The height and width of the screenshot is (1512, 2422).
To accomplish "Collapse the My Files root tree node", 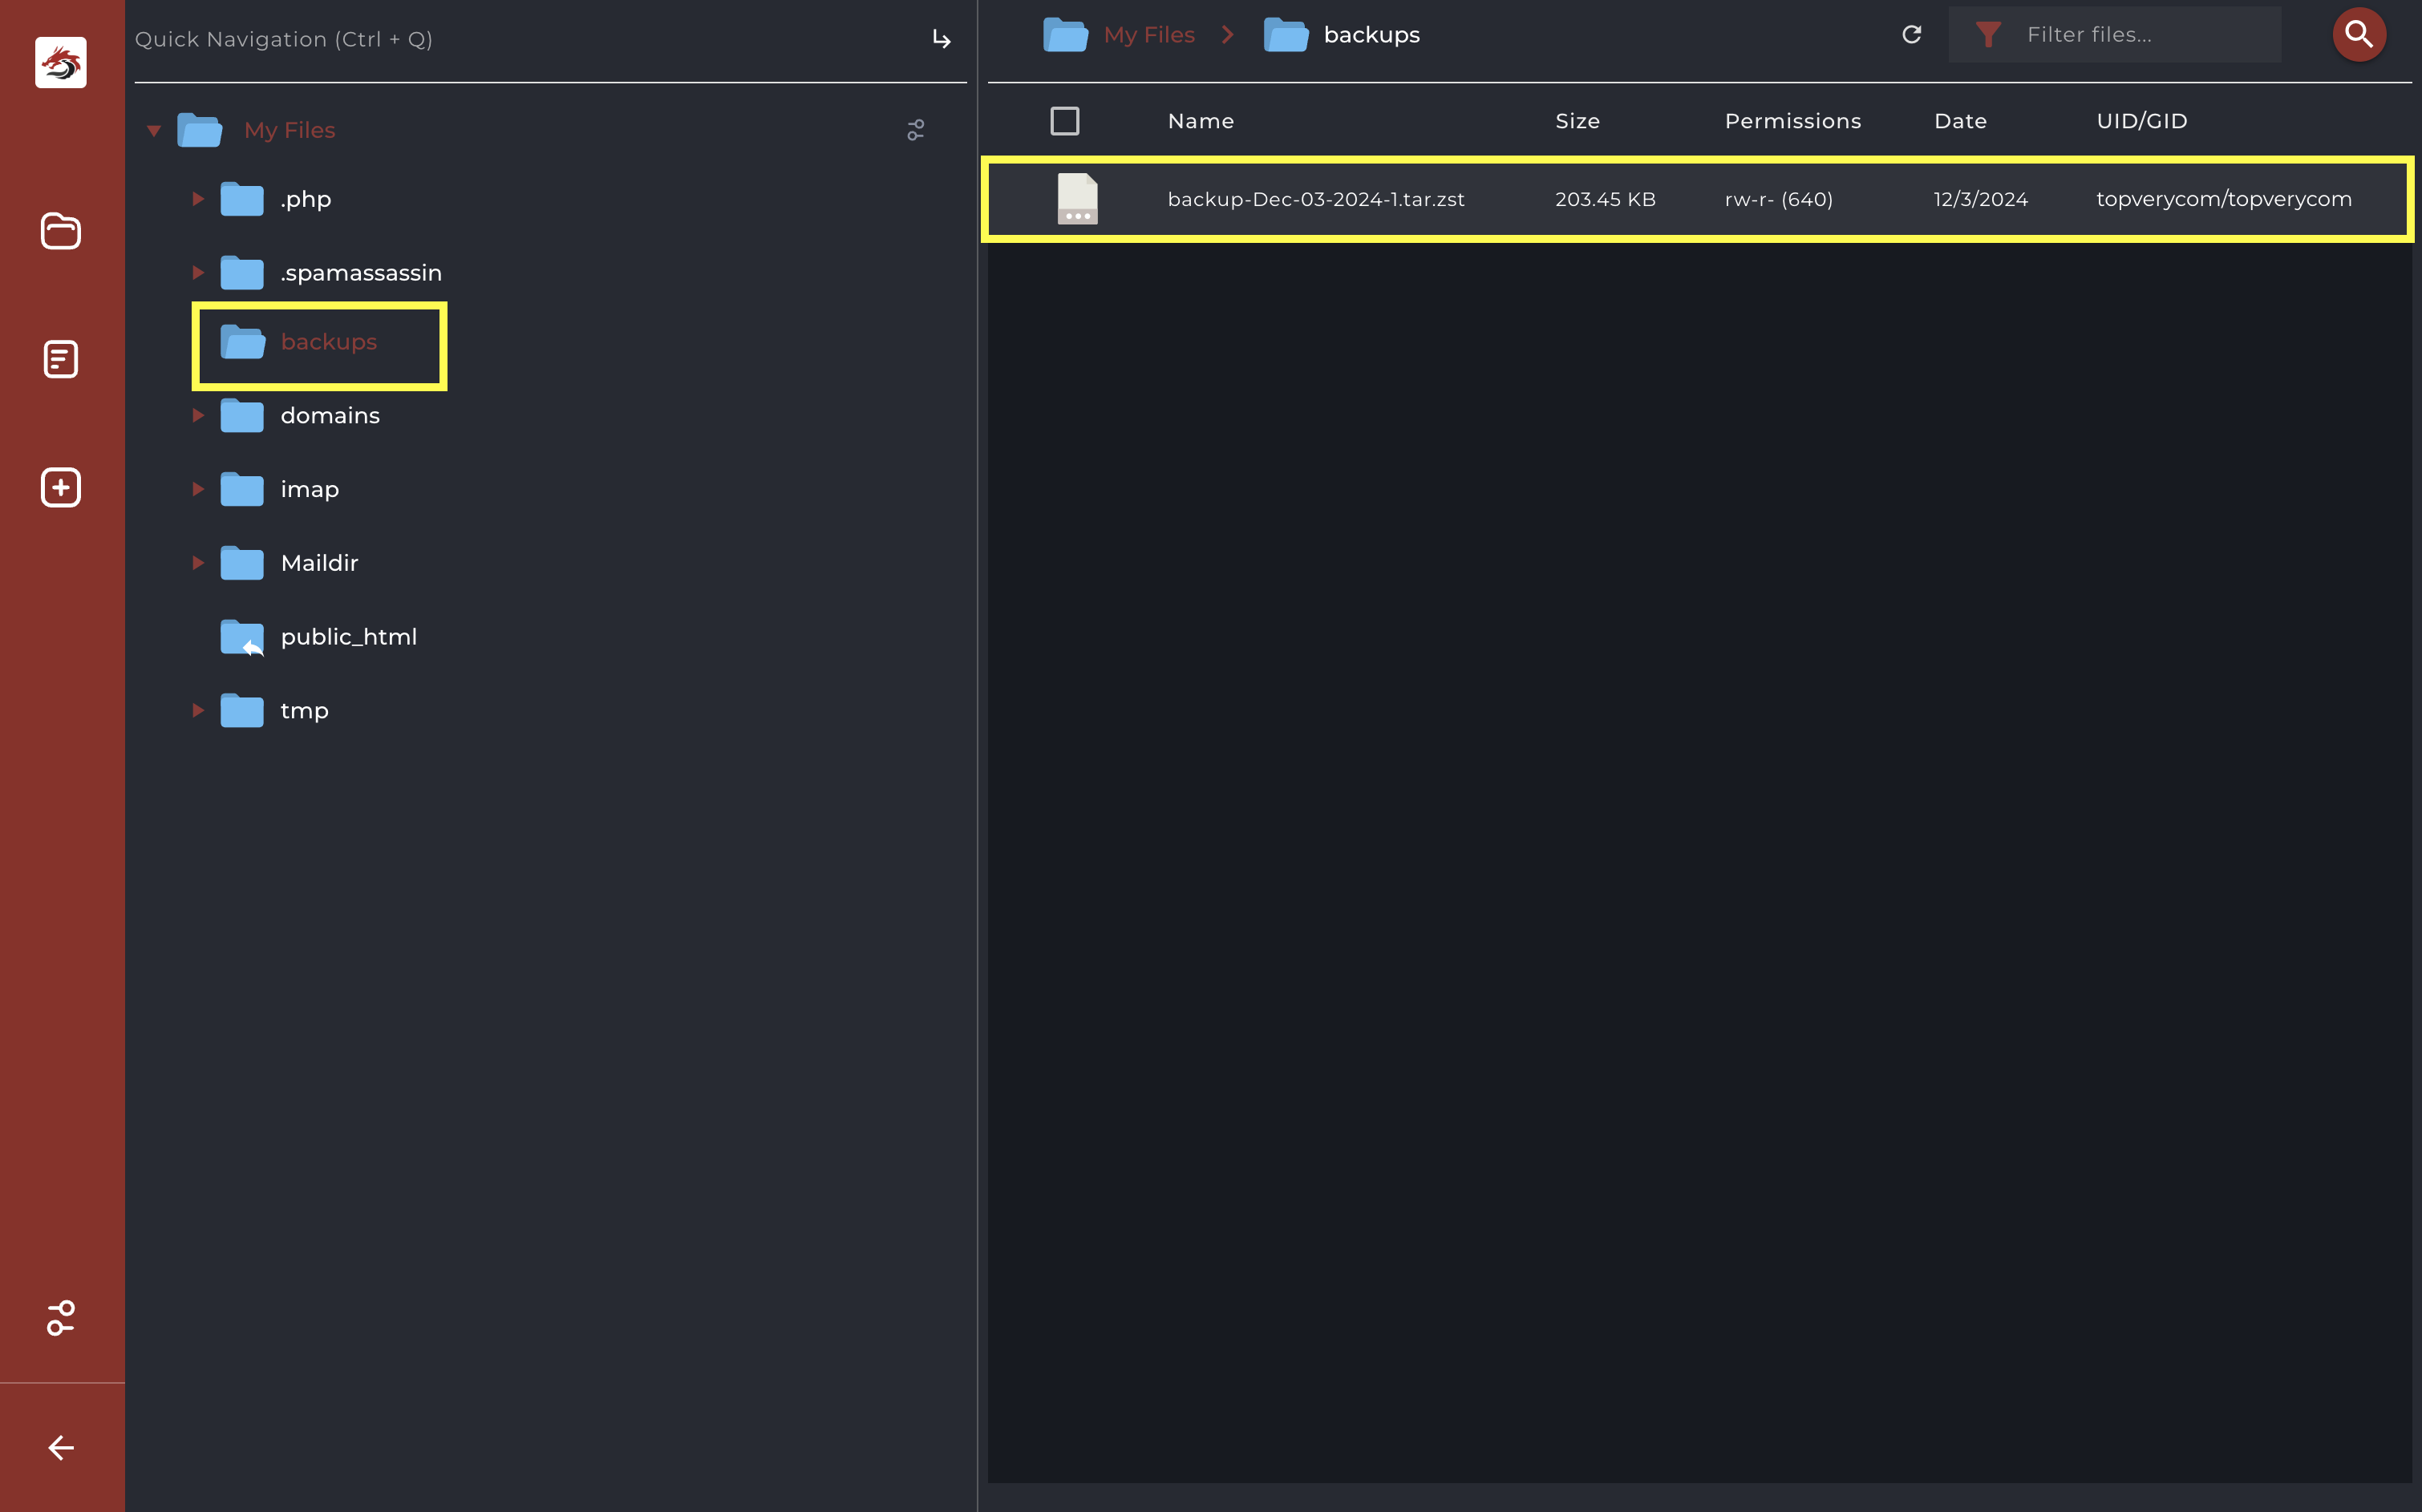I will click(154, 131).
